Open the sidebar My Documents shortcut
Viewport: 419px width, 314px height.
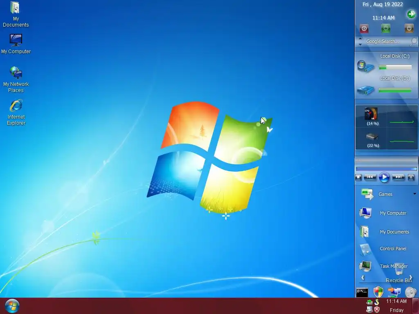[384, 232]
